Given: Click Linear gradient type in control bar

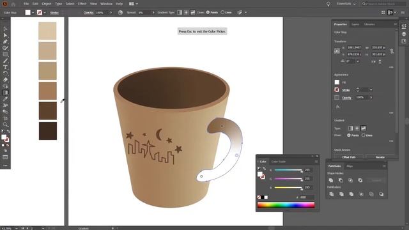Looking at the screenshot, I should click(x=180, y=12).
